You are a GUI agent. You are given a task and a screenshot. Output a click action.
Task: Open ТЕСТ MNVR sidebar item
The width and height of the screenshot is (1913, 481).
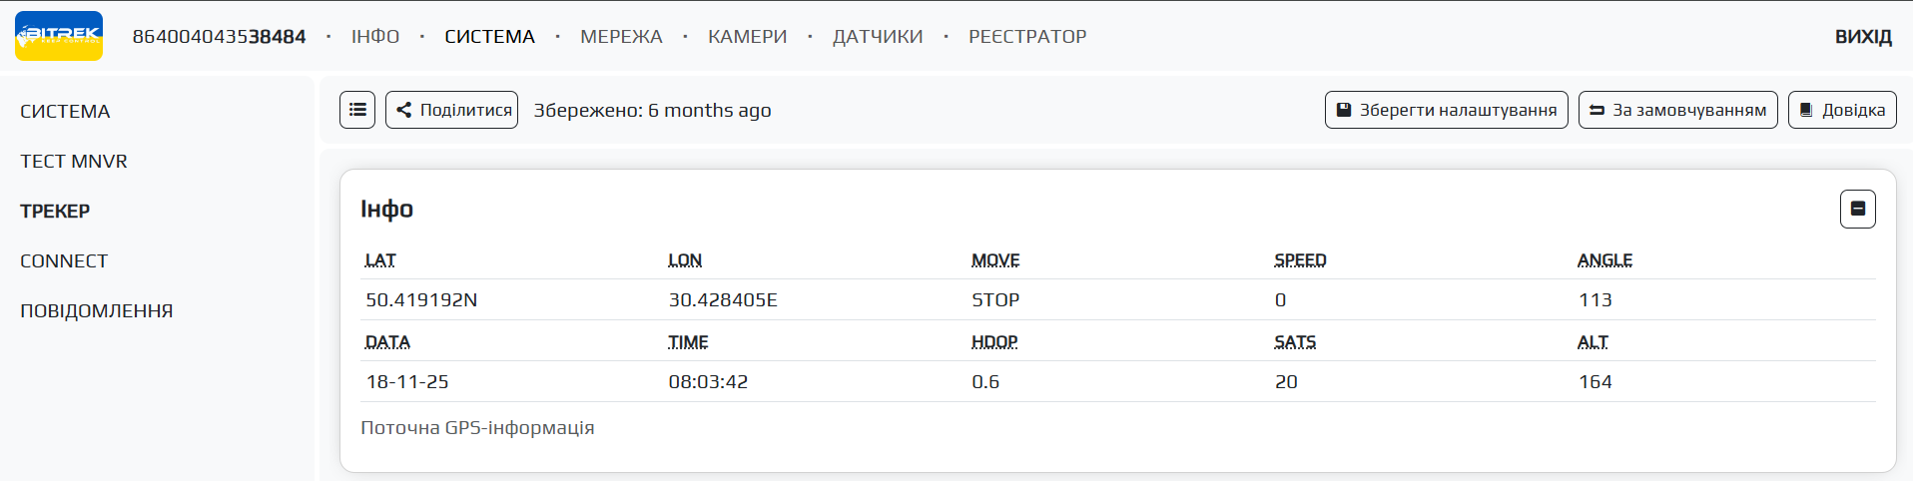(74, 162)
